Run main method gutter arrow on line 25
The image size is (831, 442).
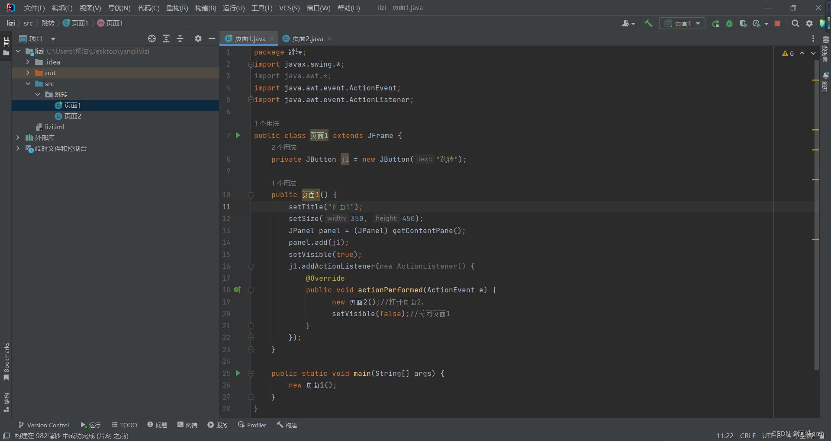(x=238, y=373)
